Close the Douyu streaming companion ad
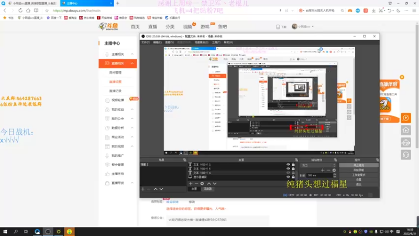This screenshot has height=236, width=419. pos(402,77)
